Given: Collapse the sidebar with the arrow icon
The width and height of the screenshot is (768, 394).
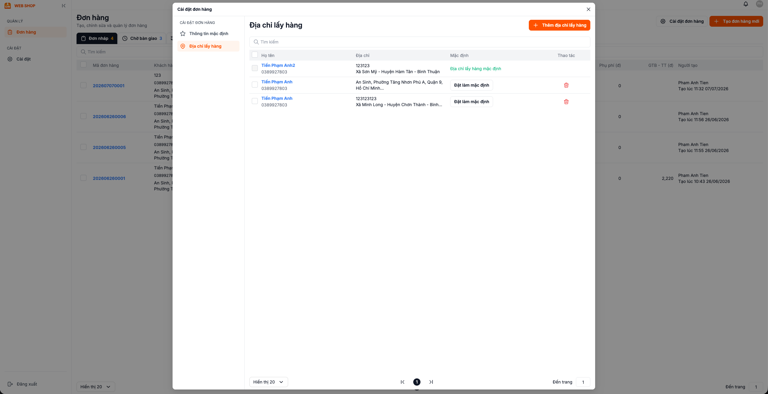Looking at the screenshot, I should (64, 6).
